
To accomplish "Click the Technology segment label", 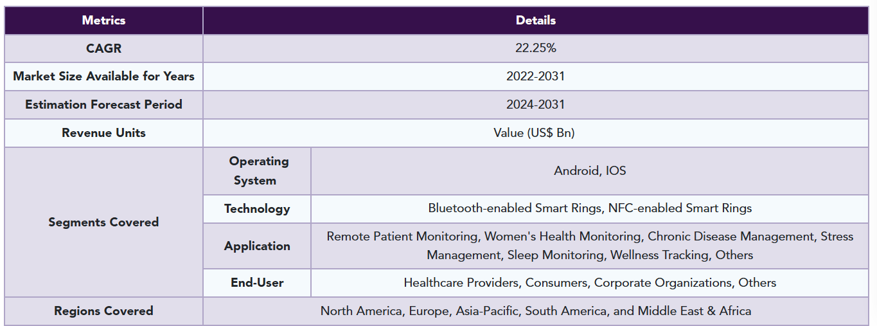I will click(257, 208).
